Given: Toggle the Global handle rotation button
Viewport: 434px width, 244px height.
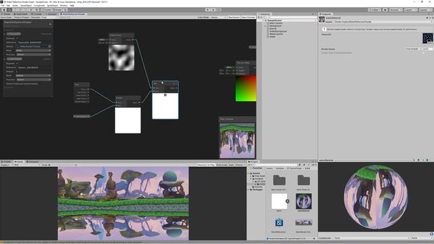Looking at the screenshot, I should coord(57,9).
